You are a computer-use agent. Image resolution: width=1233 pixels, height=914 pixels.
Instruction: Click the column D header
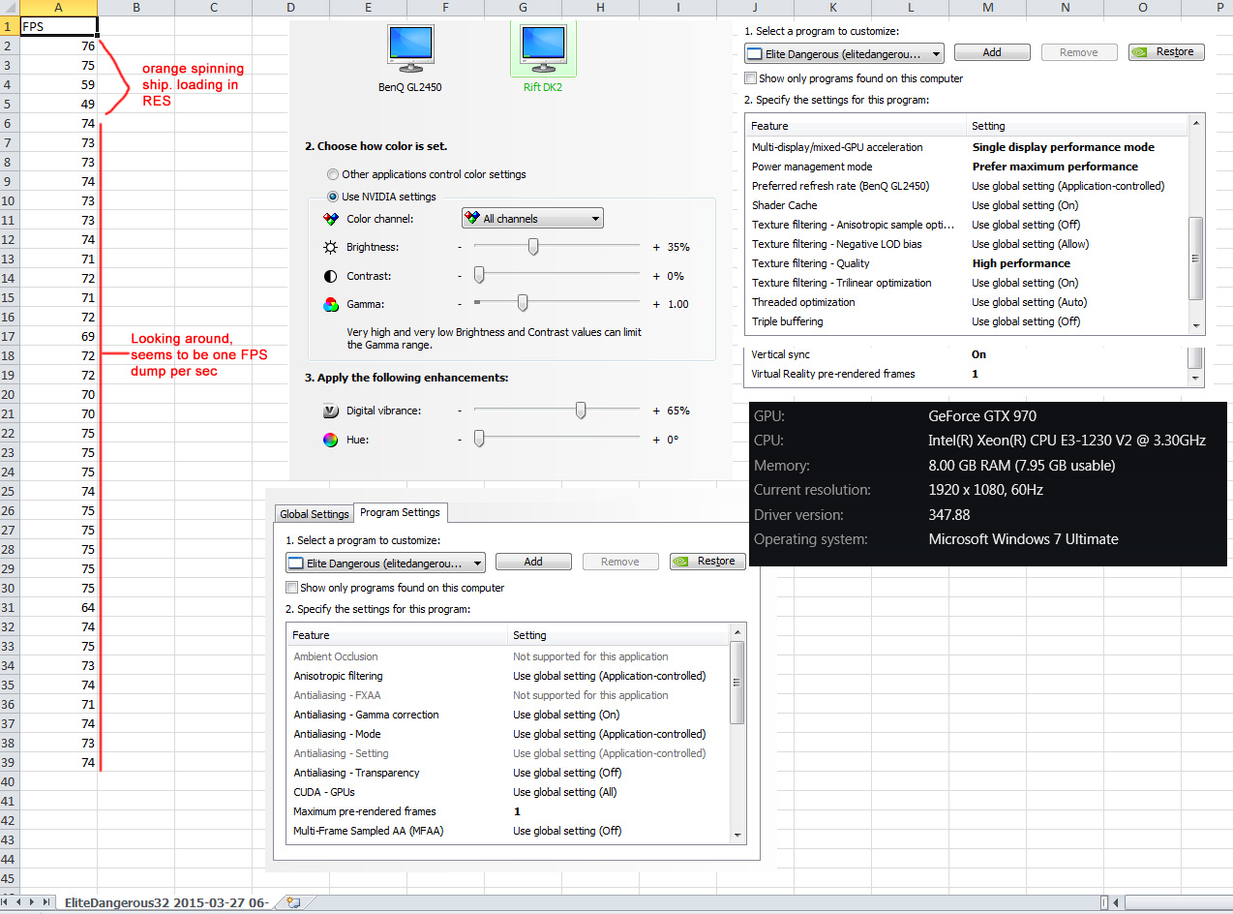[291, 8]
